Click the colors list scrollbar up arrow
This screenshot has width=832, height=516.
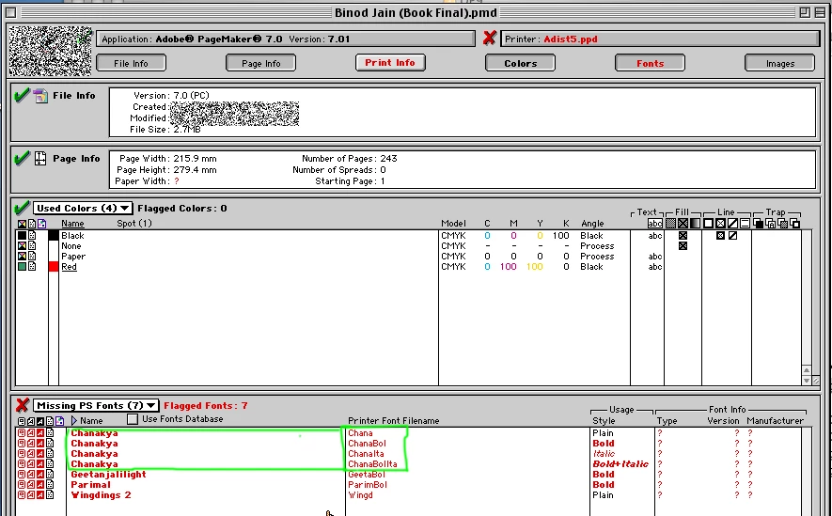pyautogui.click(x=807, y=370)
